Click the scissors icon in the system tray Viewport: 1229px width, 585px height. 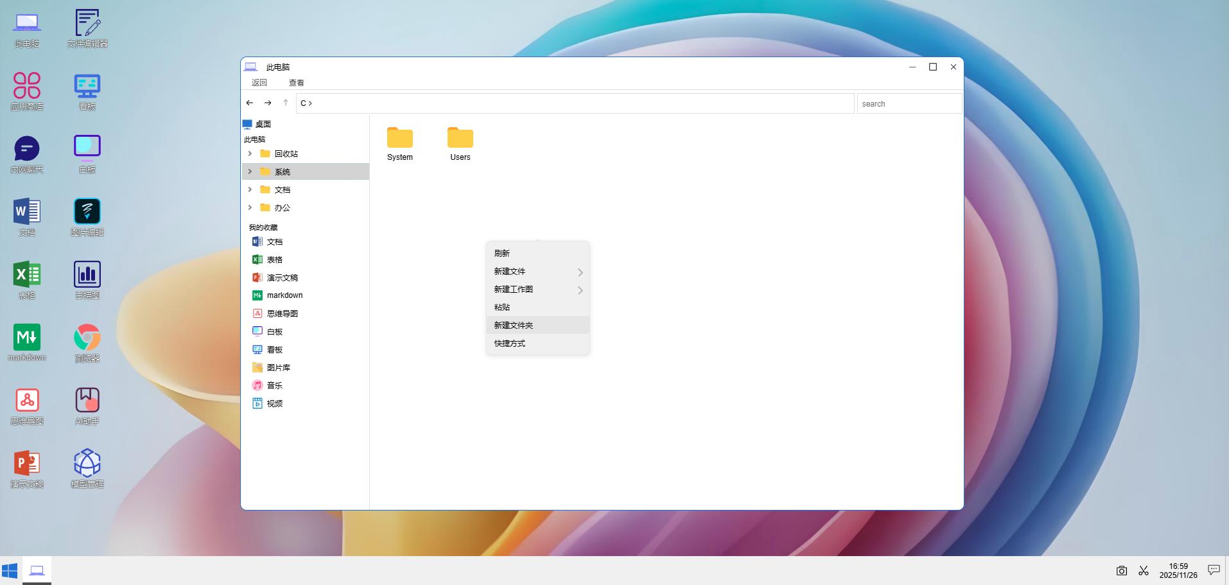(x=1144, y=570)
